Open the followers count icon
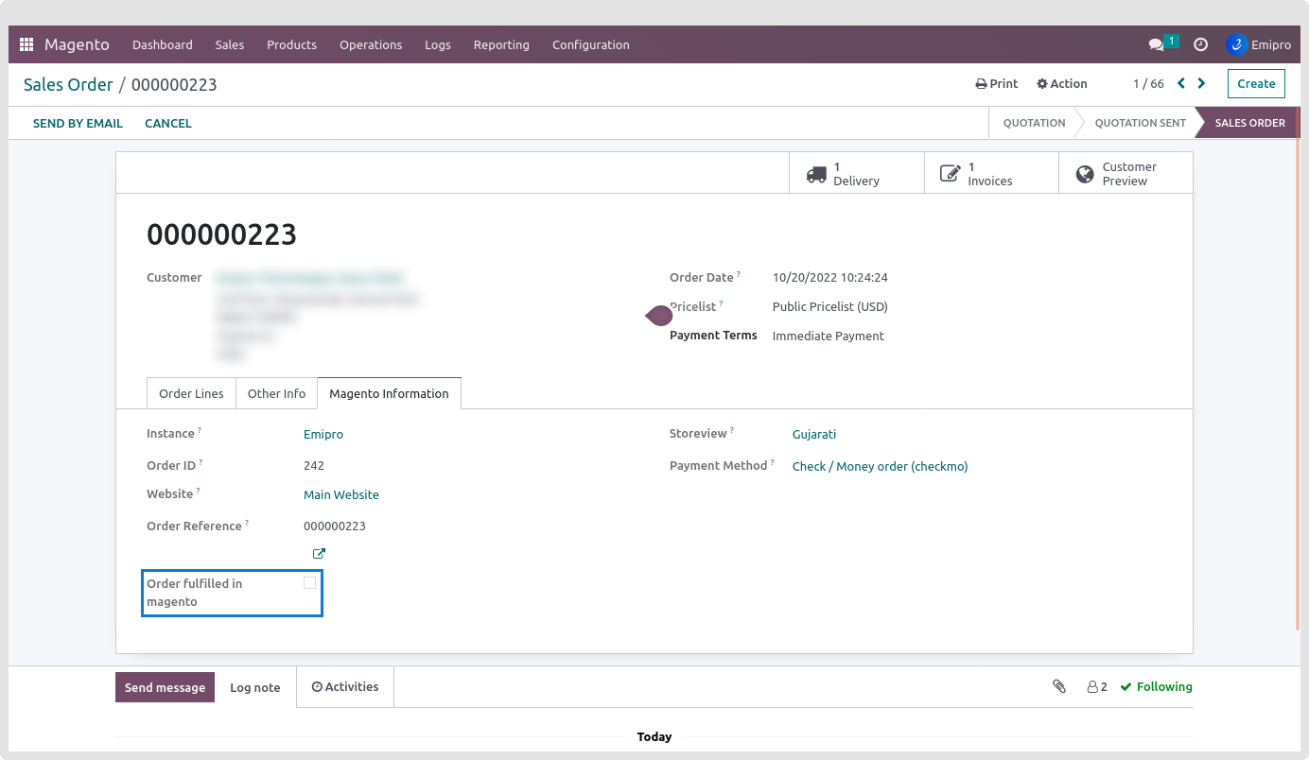 pyautogui.click(x=1096, y=687)
